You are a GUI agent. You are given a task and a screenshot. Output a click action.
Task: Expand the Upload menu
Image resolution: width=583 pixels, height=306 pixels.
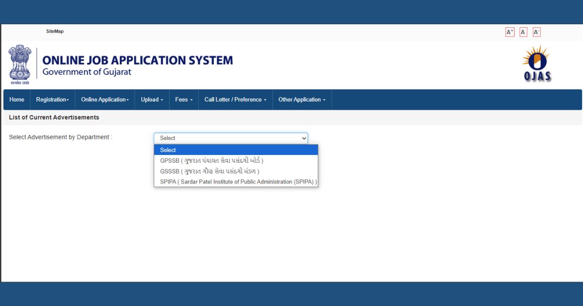pyautogui.click(x=152, y=100)
